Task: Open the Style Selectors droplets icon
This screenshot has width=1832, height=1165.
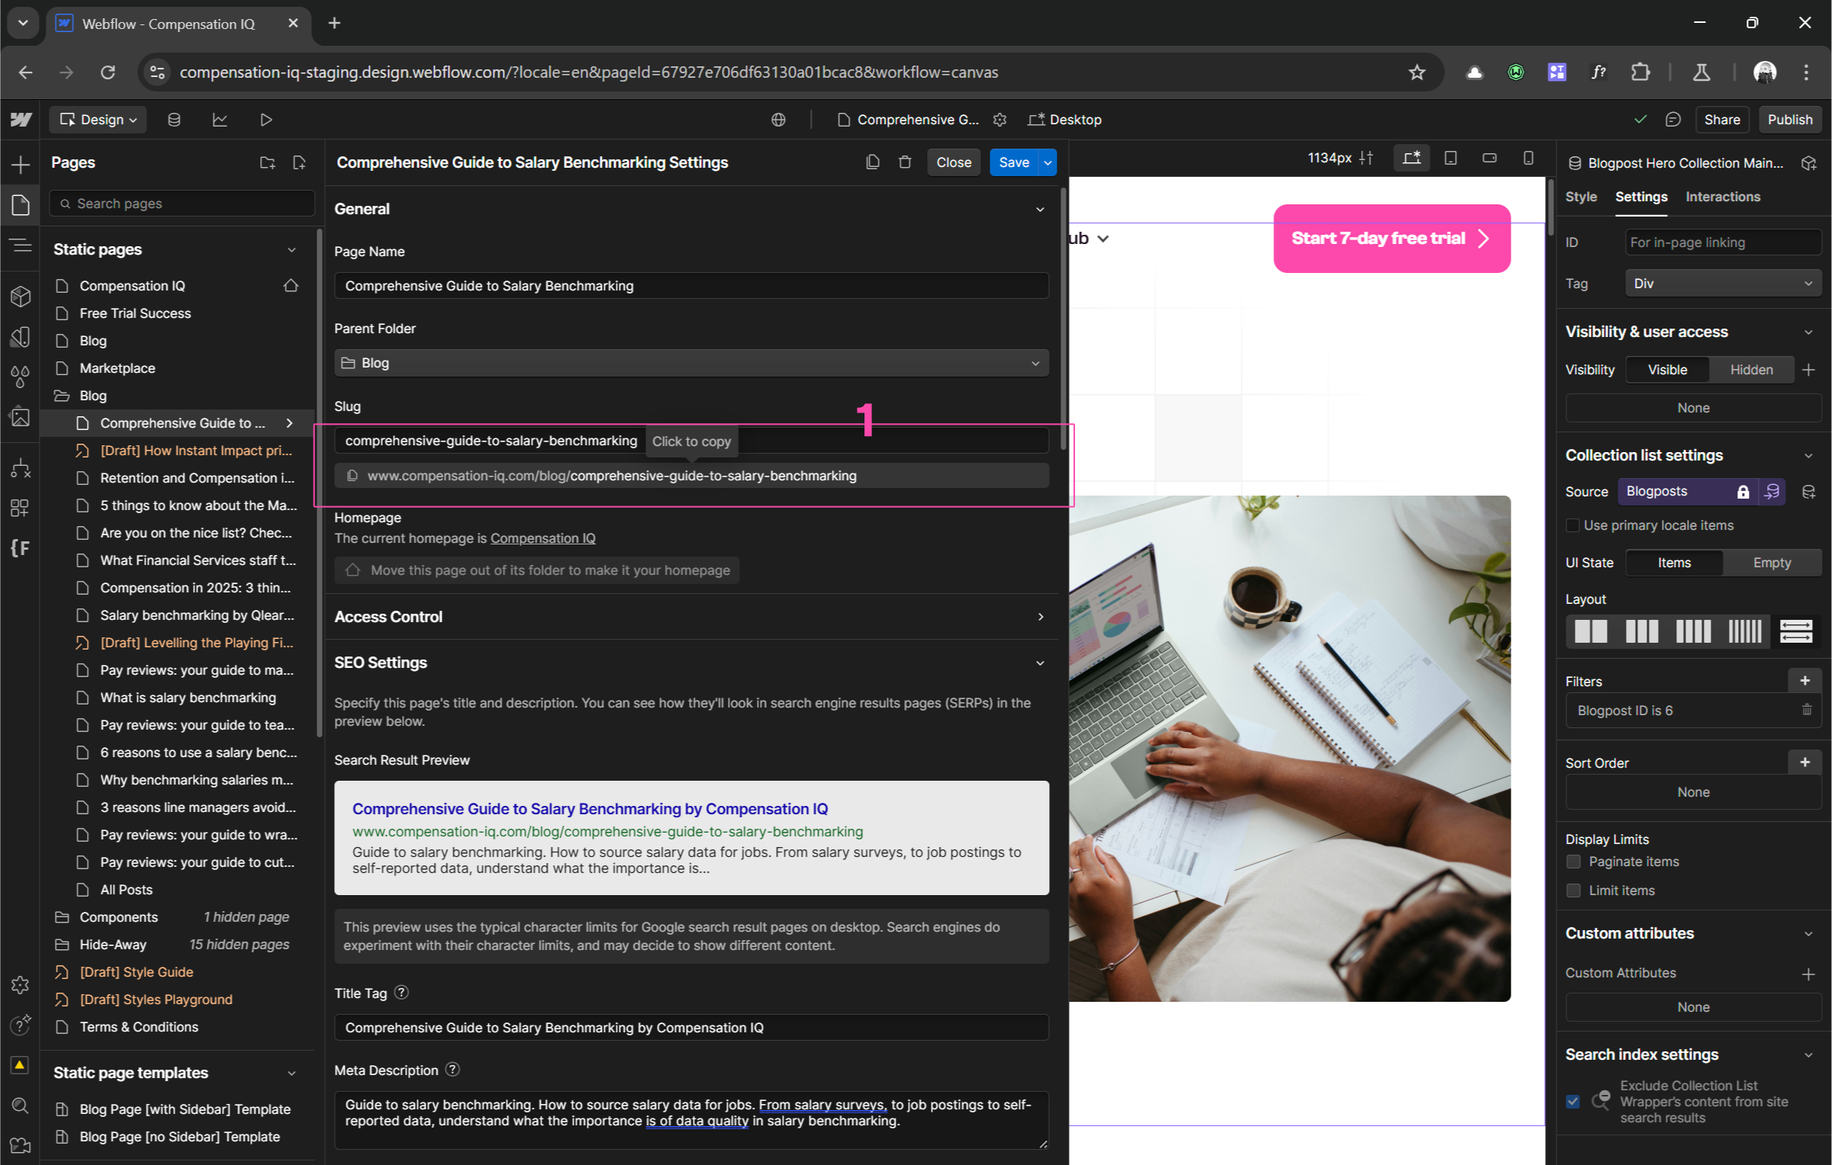Action: click(21, 377)
